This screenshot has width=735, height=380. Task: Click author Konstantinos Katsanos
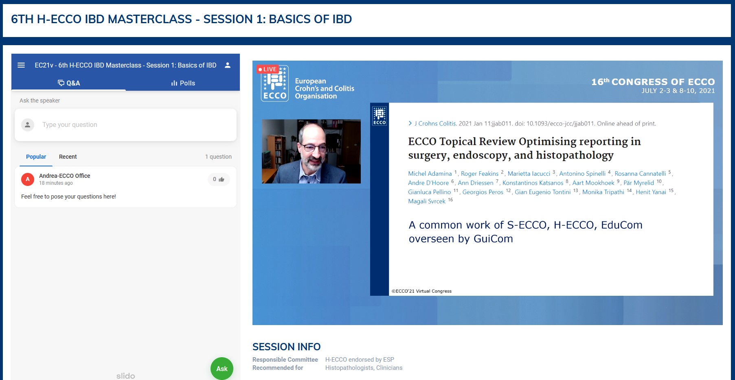[533, 183]
